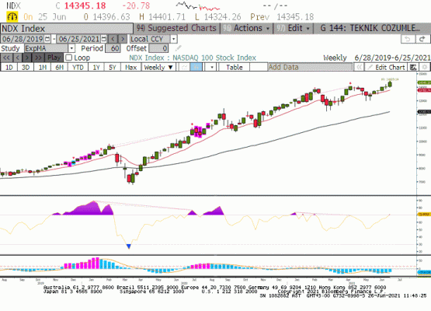This screenshot has width=431, height=311.
Task: Click the redo arrow button
Action: (422, 39)
